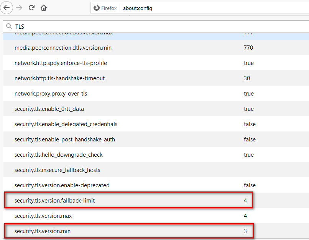Select media.peerconnection.dtls.version.min preference name
Viewport: 309px width, 240px height.
[x=63, y=48]
